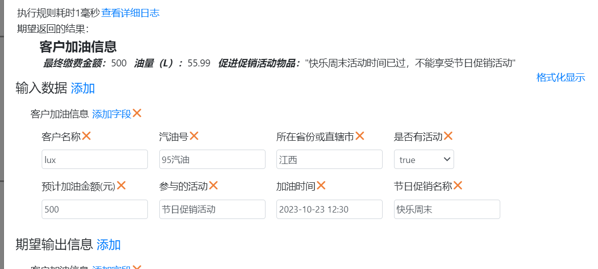Remove the 汽油号 field using its X icon
Screen dimensions: 598x269
(194, 136)
